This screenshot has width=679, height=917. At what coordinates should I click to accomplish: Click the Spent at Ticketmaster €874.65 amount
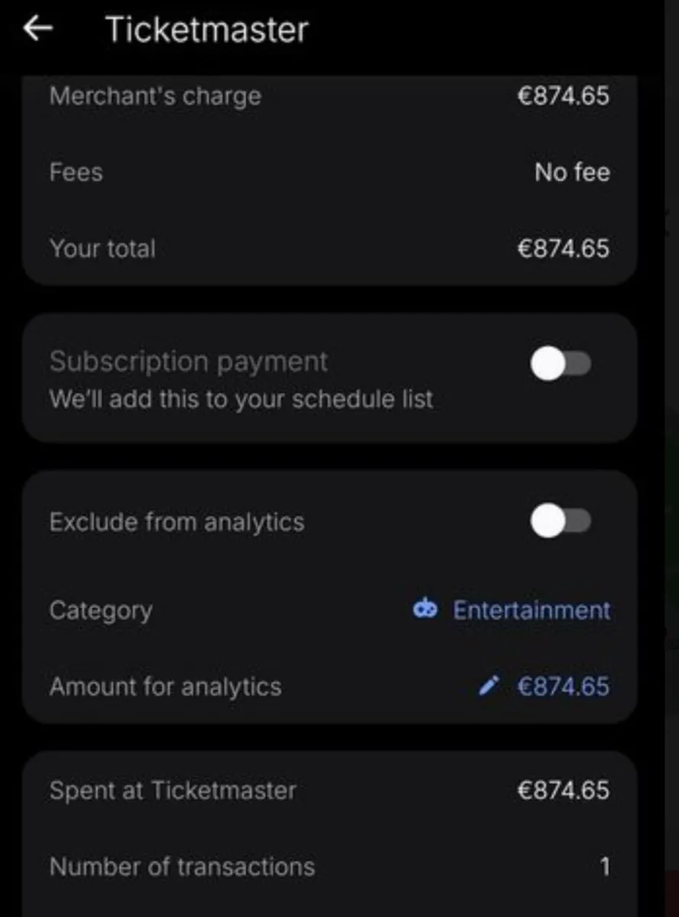tap(563, 790)
